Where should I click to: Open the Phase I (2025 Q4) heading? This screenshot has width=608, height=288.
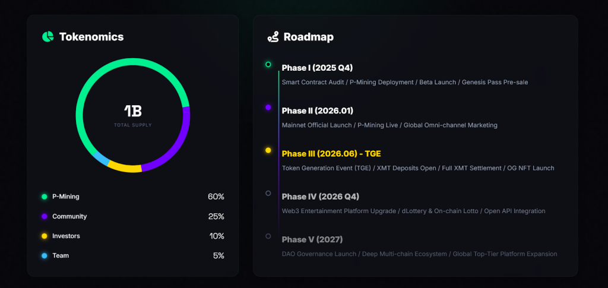point(317,68)
